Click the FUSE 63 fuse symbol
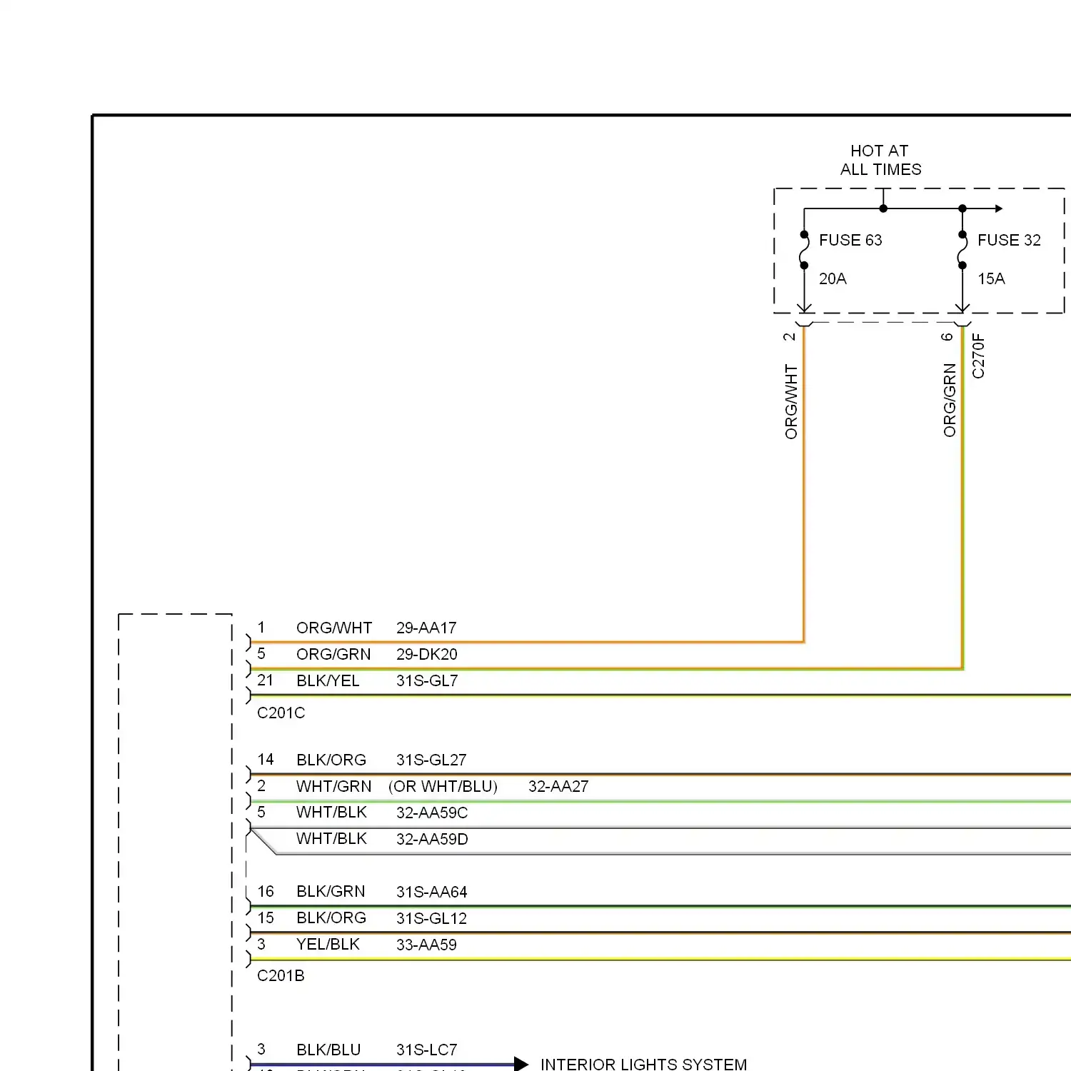Screen dimensions: 1071x1071 [x=804, y=250]
